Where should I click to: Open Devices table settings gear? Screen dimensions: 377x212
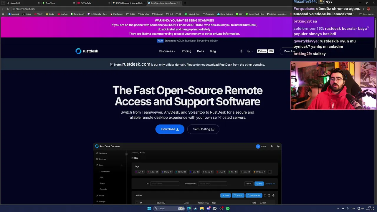(x=273, y=196)
